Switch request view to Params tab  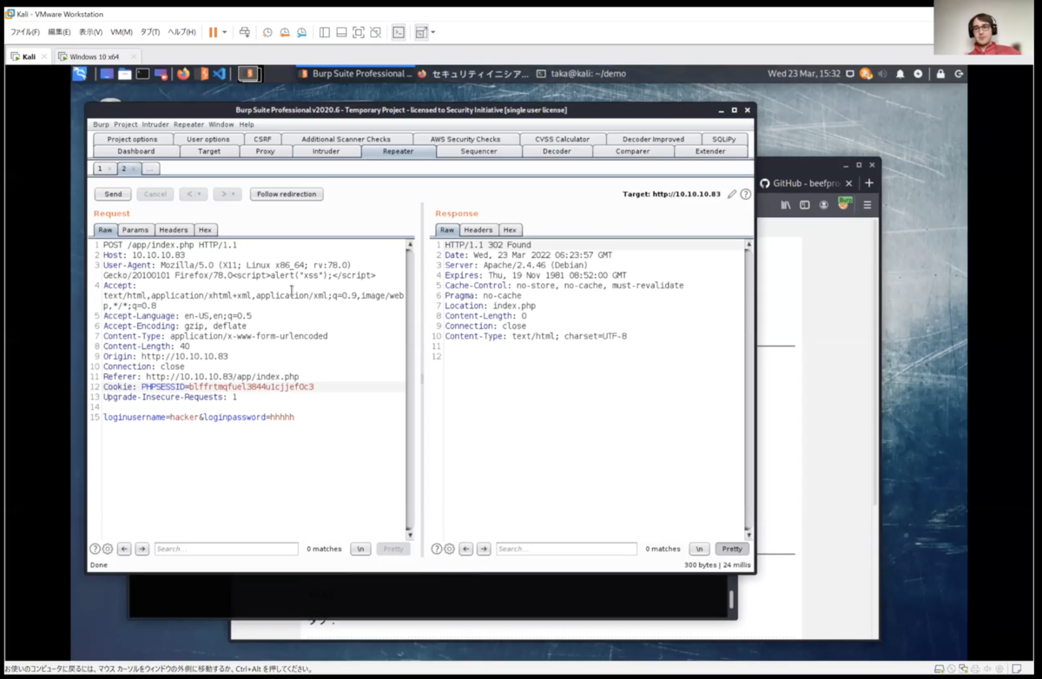point(135,230)
